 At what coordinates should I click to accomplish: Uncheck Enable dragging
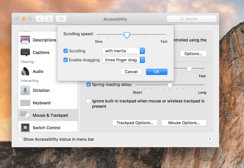66,60
